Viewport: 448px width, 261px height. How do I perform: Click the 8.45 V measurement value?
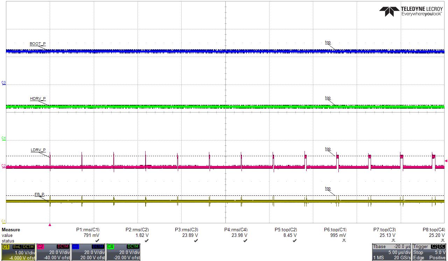[x=290, y=235]
